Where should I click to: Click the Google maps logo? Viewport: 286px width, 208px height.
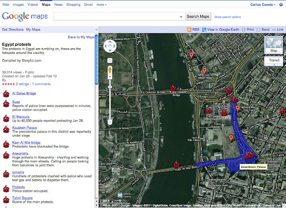(x=25, y=16)
